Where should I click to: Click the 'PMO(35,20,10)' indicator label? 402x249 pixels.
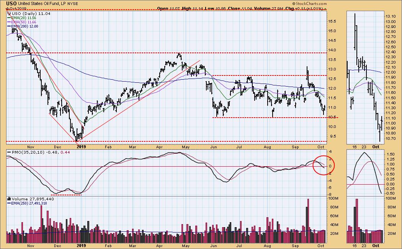point(28,152)
